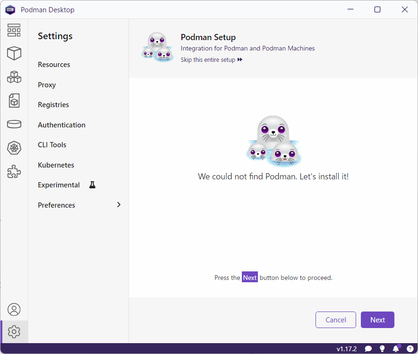Screen dimensions: 418x354
Task: Open the Extensions puzzle piece icon
Action: (14, 172)
